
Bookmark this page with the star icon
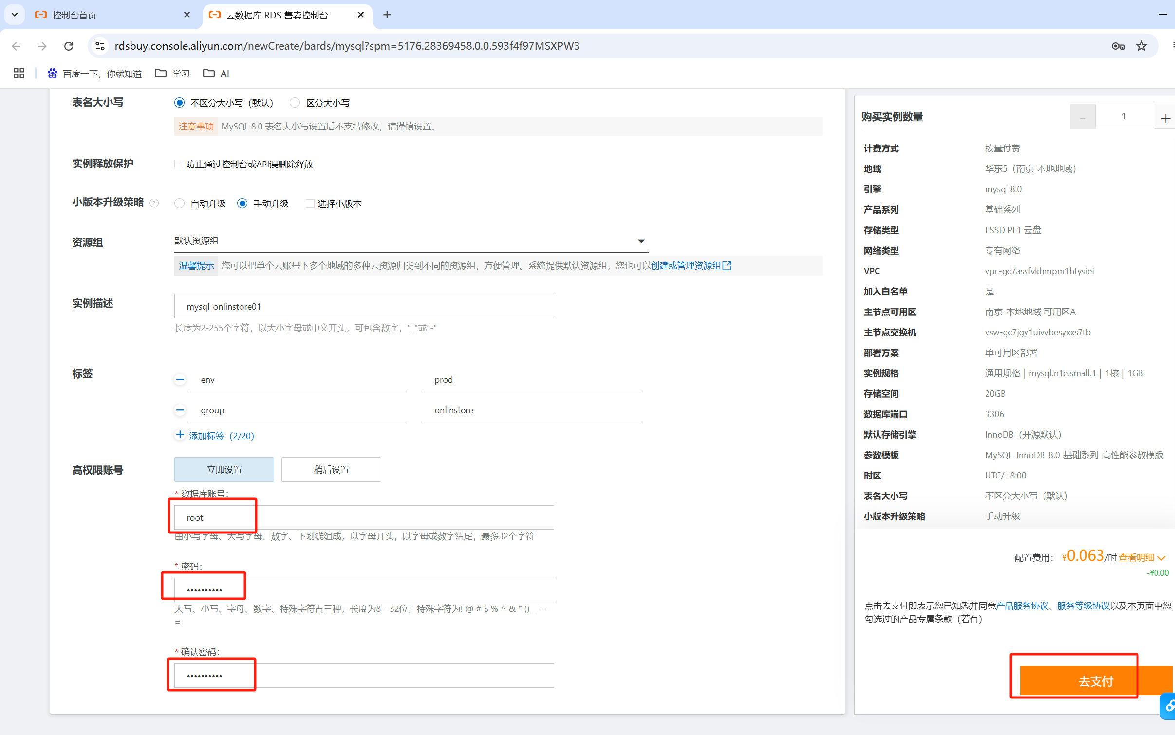[x=1141, y=46]
